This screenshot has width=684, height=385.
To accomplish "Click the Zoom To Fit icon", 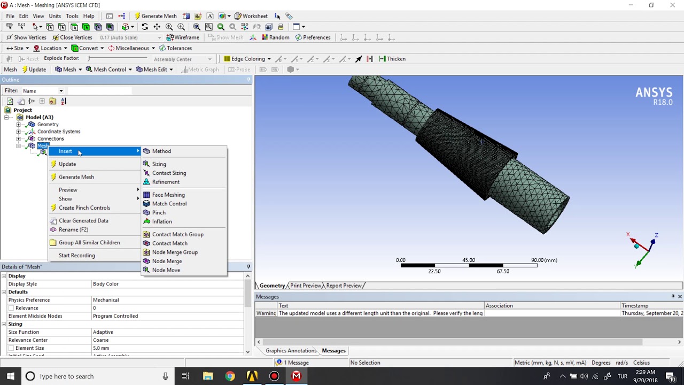I will tap(197, 27).
